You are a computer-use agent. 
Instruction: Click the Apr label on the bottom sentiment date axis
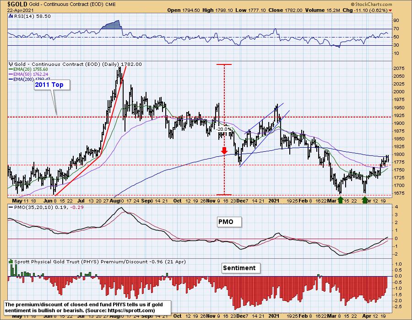pyautogui.click(x=367, y=316)
